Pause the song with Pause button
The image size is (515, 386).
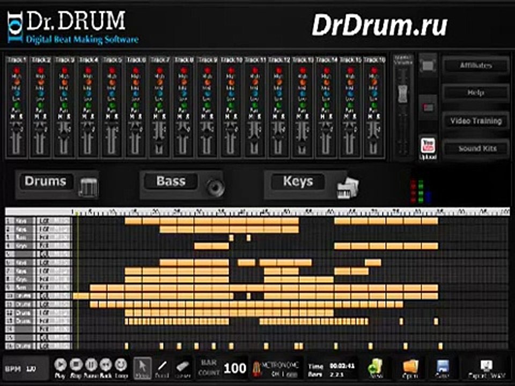pyautogui.click(x=91, y=365)
